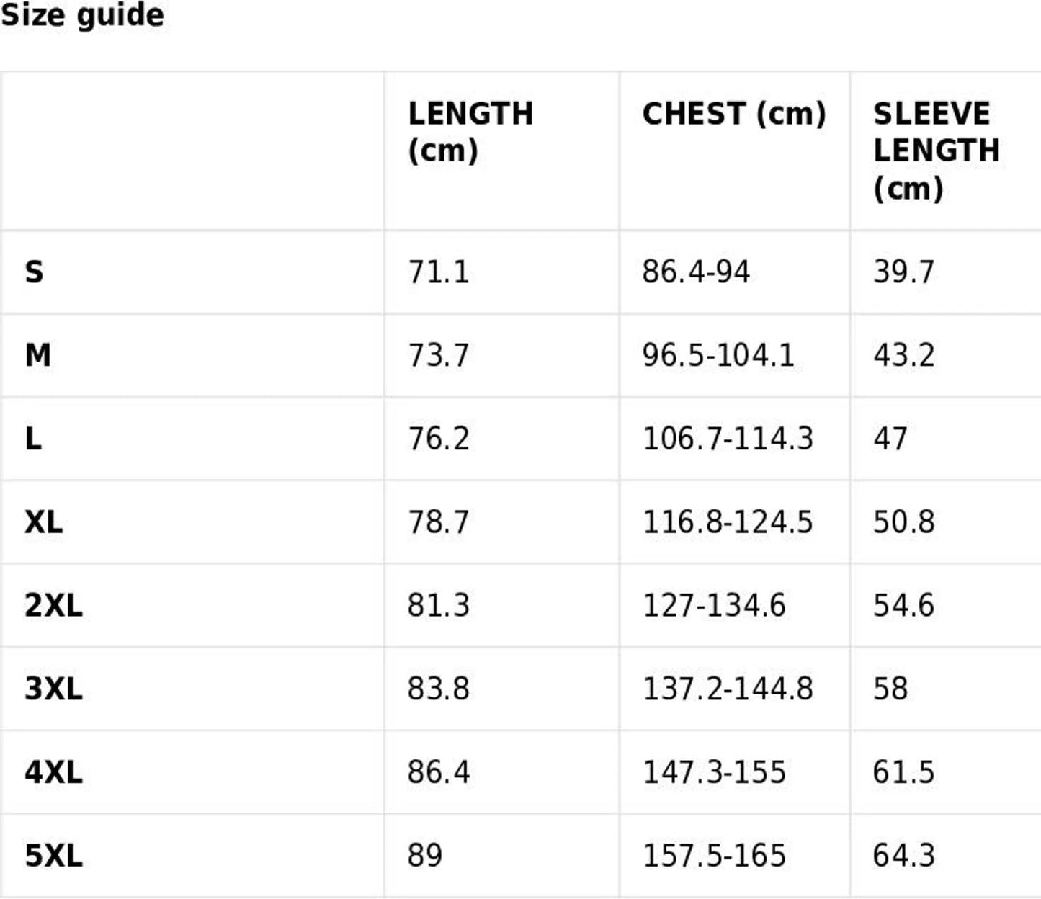Select the 81.3 length cell
The height and width of the screenshot is (899, 1041).
point(438,605)
